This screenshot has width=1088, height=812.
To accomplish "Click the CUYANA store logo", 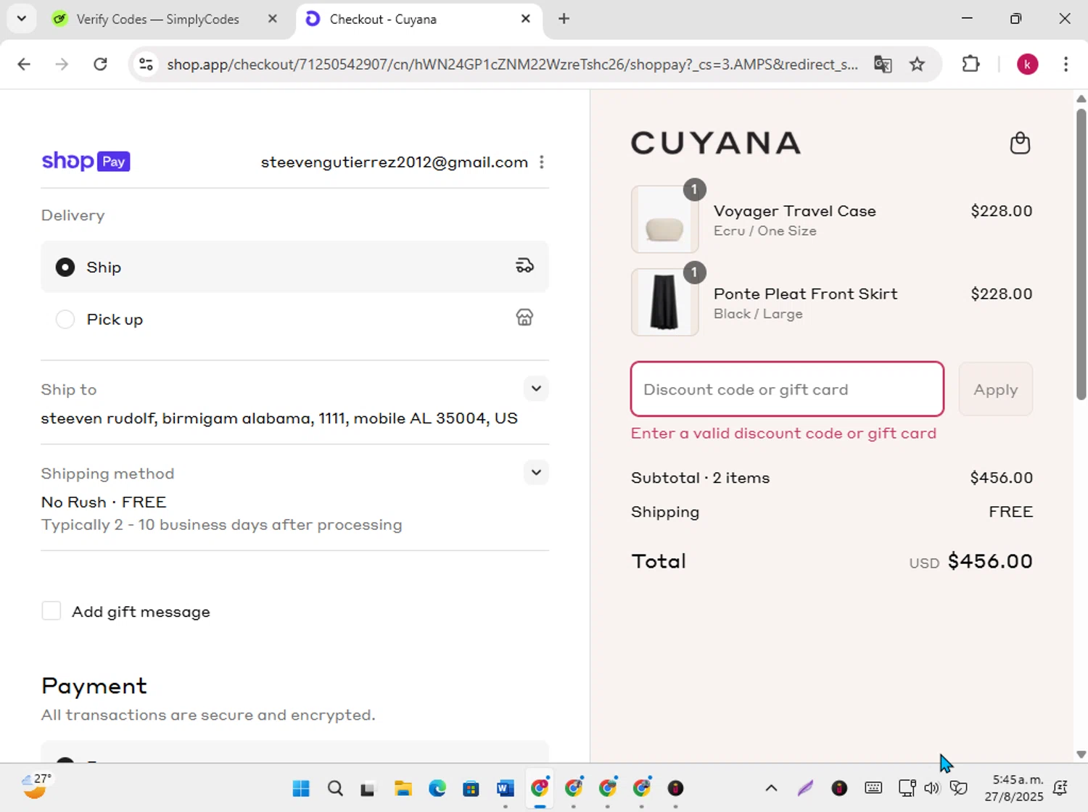I will point(716,143).
